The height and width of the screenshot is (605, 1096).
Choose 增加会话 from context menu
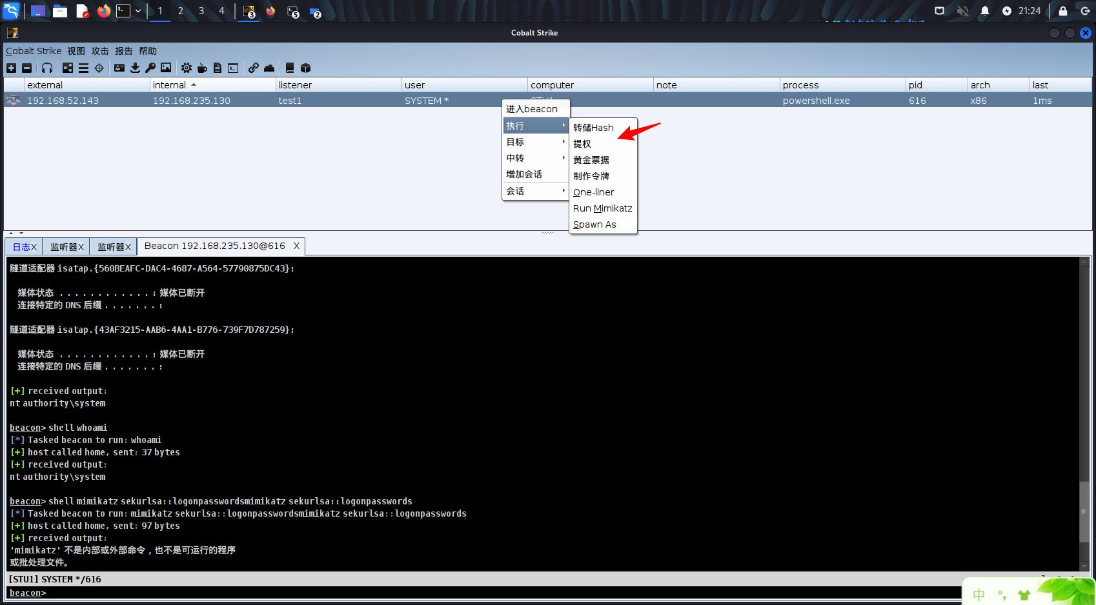(536, 174)
